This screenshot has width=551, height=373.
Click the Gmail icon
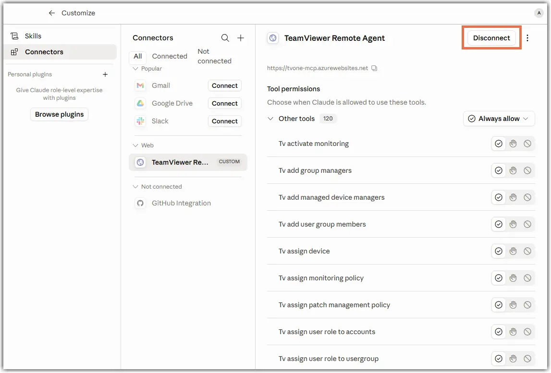point(140,85)
